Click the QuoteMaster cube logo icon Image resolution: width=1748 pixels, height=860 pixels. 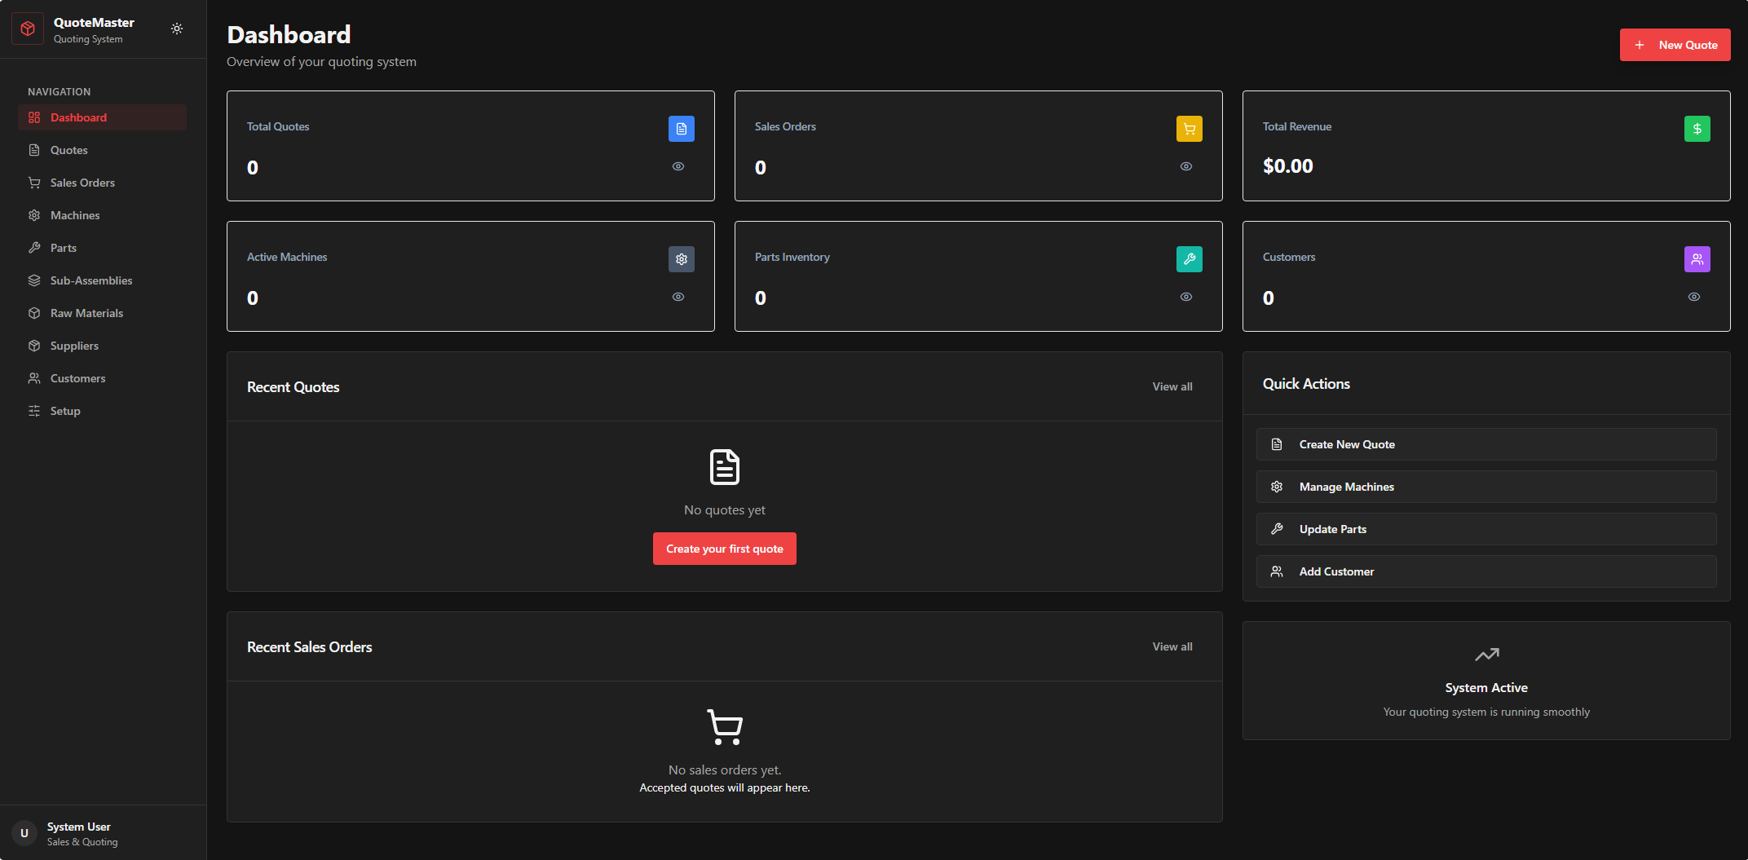click(x=28, y=29)
